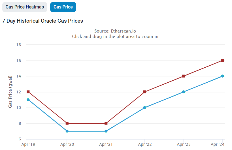
Task: Click blue circle marker at Apr '22
Action: (145, 108)
